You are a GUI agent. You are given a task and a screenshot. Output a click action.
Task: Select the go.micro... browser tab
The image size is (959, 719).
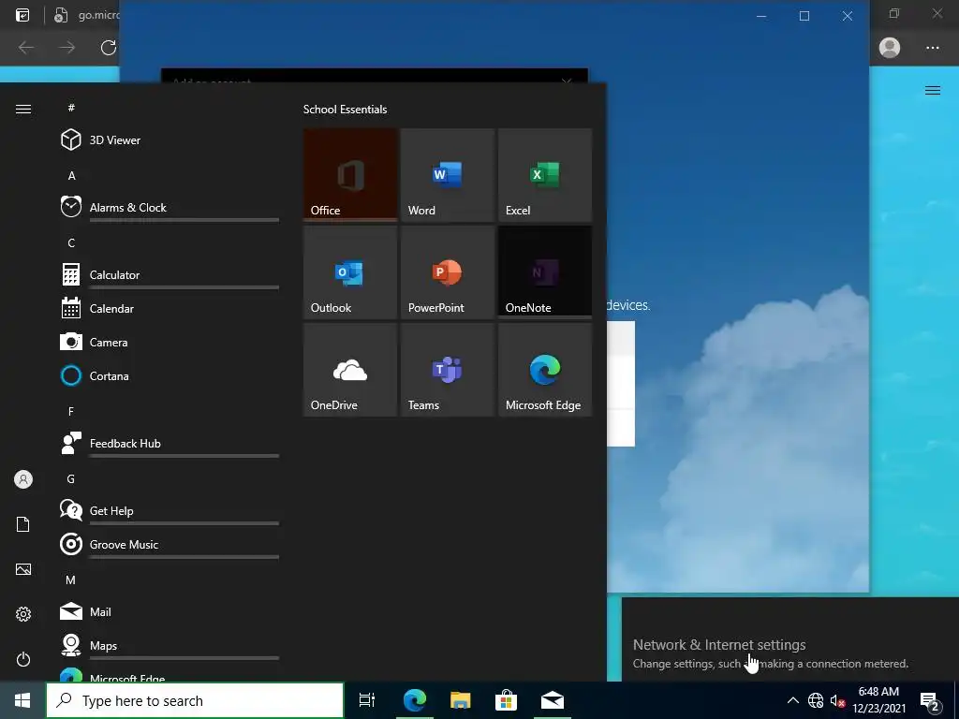pyautogui.click(x=85, y=15)
